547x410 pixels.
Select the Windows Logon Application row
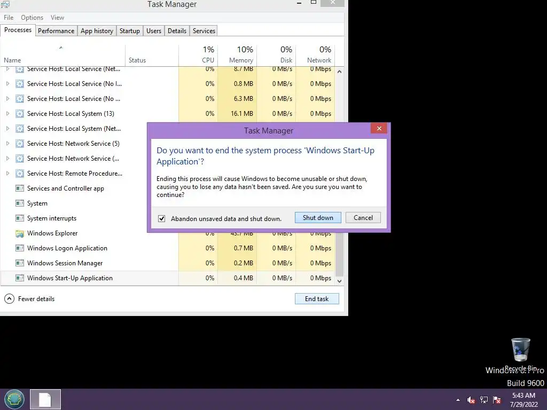click(168, 248)
